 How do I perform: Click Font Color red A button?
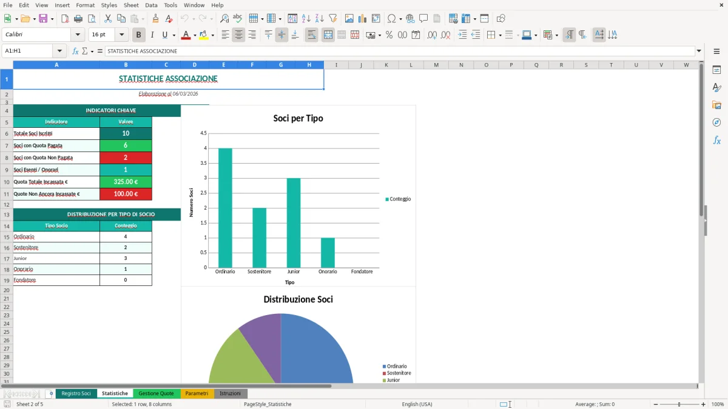pos(185,35)
